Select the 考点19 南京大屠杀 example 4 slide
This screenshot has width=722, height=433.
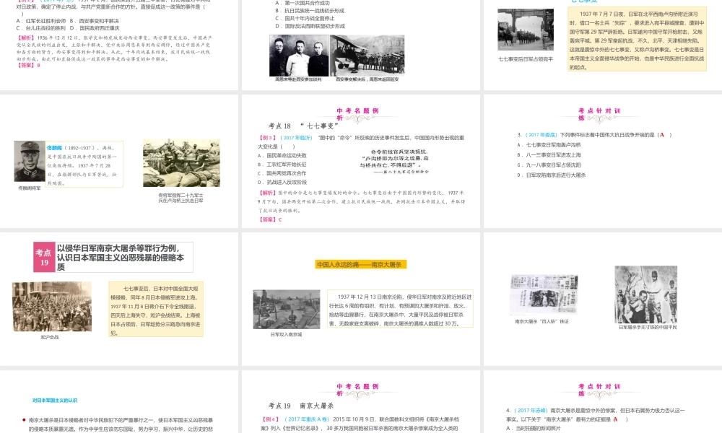[x=361, y=402]
